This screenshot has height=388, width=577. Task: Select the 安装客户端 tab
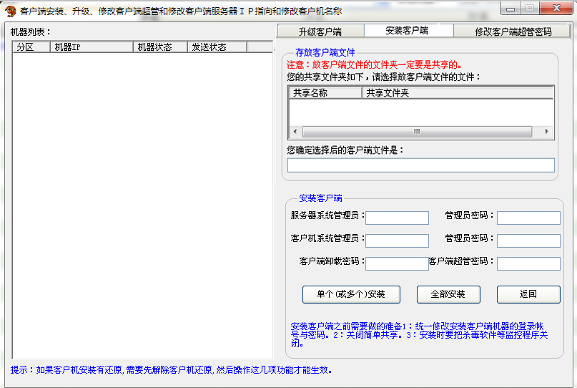407,31
